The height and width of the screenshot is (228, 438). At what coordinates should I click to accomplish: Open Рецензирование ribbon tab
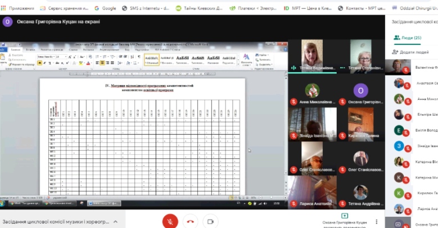pos(109,50)
